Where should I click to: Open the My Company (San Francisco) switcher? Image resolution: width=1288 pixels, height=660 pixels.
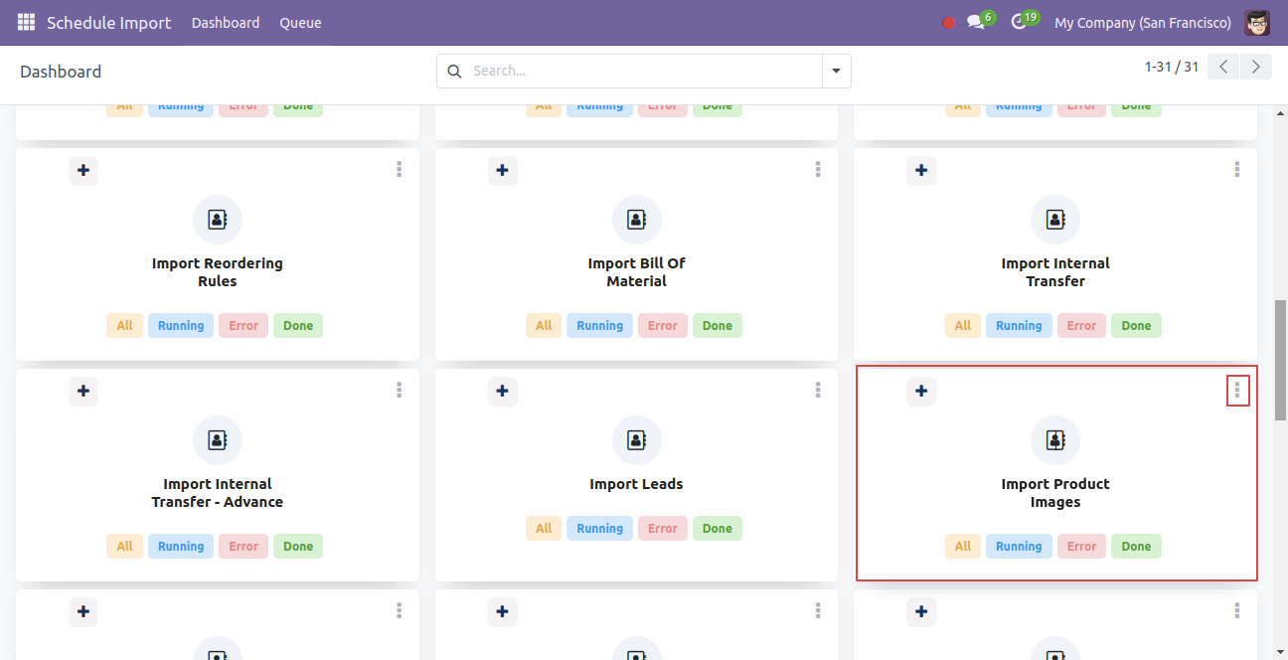[1143, 22]
